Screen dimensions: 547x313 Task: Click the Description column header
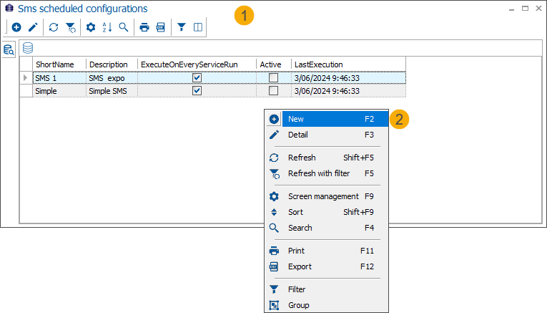[x=112, y=64]
